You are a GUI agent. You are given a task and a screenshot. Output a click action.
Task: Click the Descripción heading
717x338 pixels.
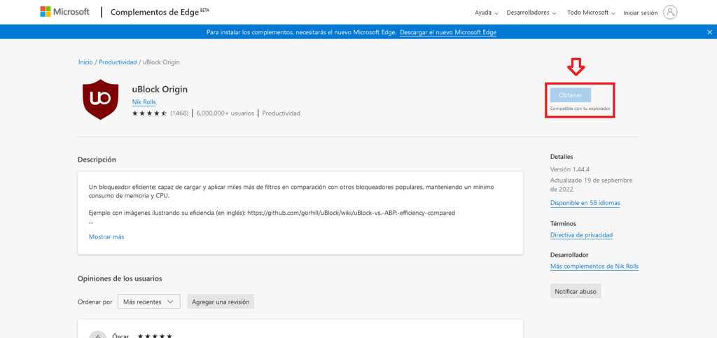(x=97, y=160)
